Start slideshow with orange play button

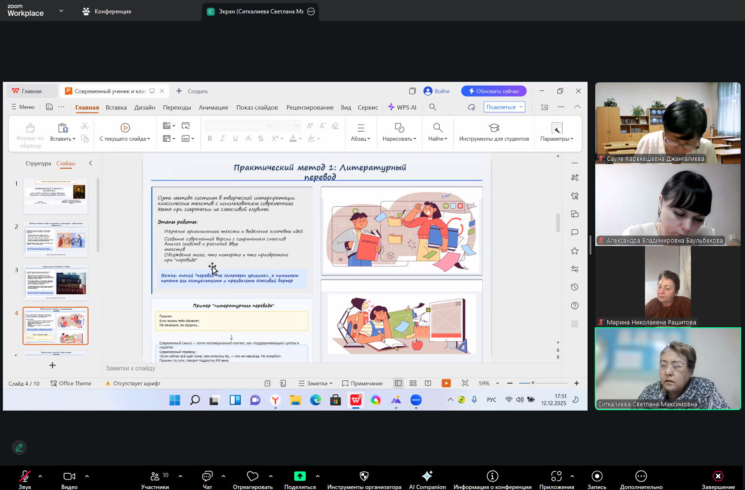[x=446, y=383]
